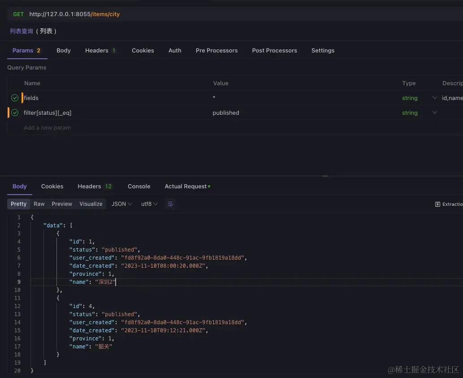Switch to the Body request tab
Screen dimensions: 463x378
(x=63, y=50)
